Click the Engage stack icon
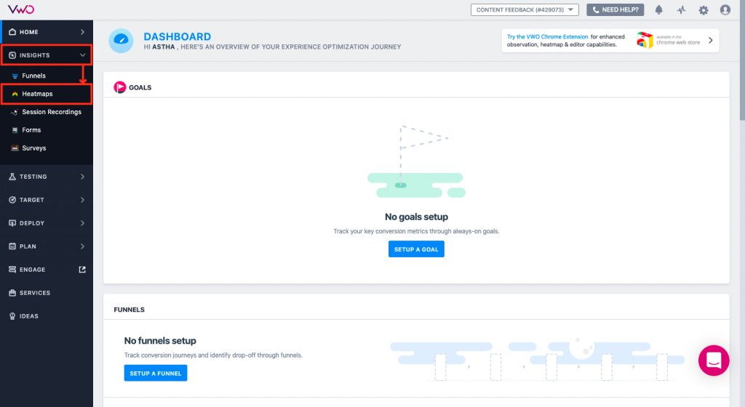Screen dimensions: 745x407 (12, 270)
